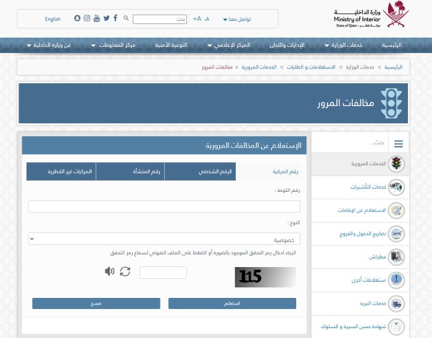
Task: Click the header search text field
Action: click(x=160, y=19)
